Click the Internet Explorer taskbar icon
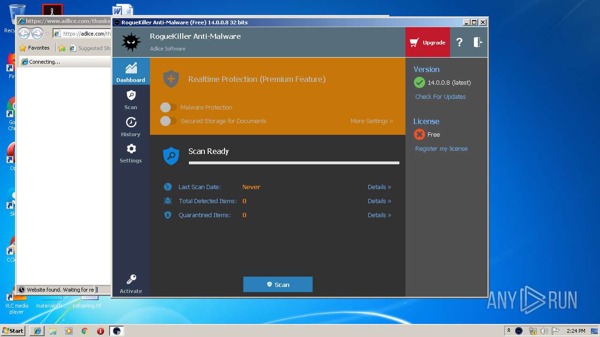 tap(37, 331)
